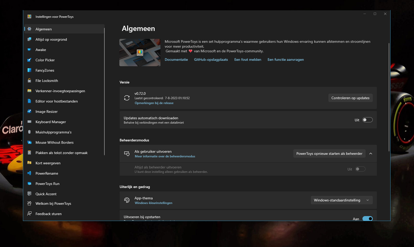414x247 pixels.
Task: Open the App-thema dropdown
Action: (342, 200)
